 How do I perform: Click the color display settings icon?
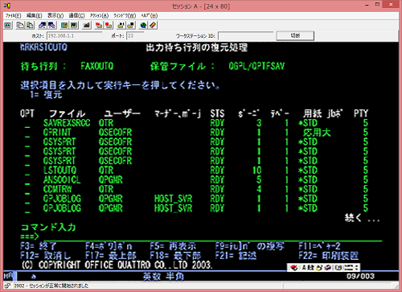pos(64,25)
